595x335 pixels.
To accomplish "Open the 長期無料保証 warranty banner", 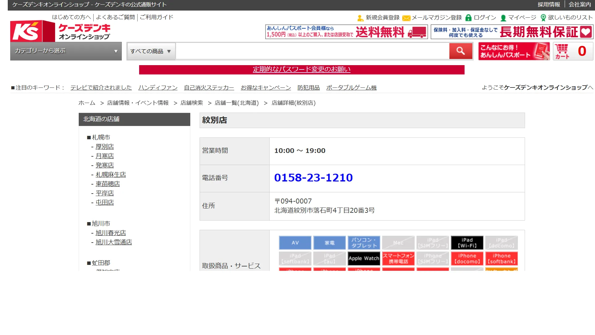I will point(512,32).
